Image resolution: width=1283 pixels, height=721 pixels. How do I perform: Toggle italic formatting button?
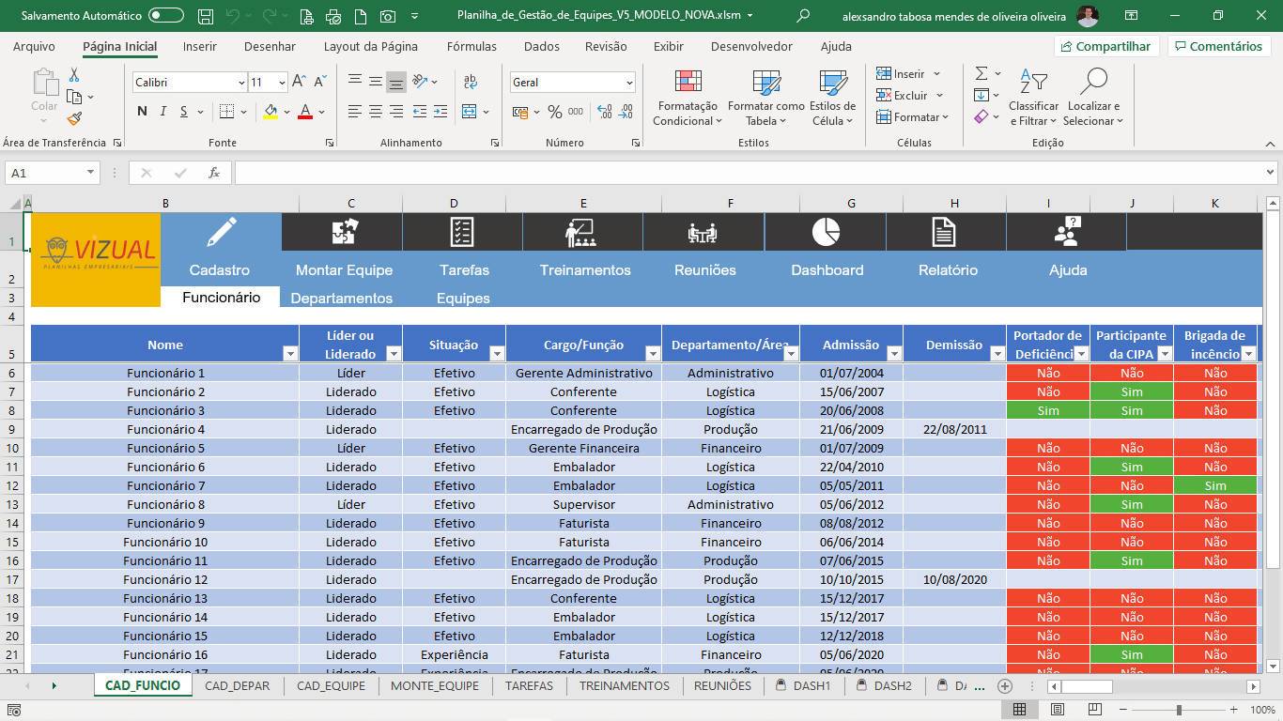(x=163, y=112)
